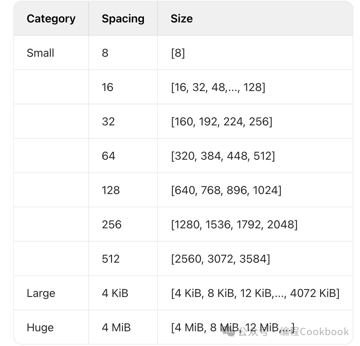Click the size list ending in 4072 KiB

[255, 293]
